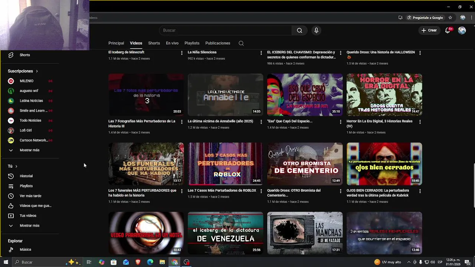The width and height of the screenshot is (475, 267).
Task: Open 'Horror En La Era Digital' title
Action: [379, 123]
